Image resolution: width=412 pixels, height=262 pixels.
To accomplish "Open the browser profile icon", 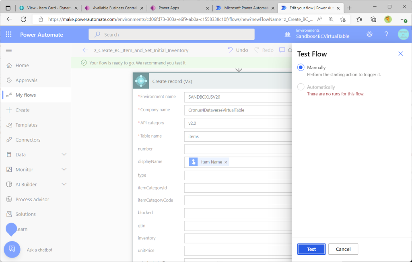I will [x=388, y=19].
